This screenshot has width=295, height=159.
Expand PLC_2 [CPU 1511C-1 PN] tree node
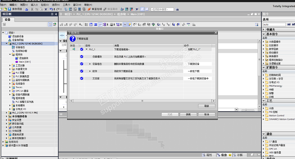coord(6,113)
